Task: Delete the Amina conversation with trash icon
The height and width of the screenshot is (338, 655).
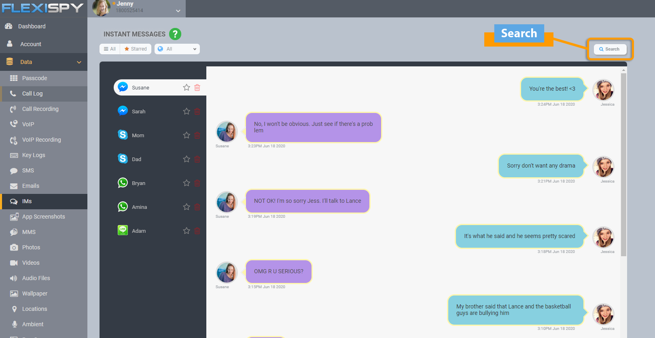Action: pyautogui.click(x=197, y=207)
